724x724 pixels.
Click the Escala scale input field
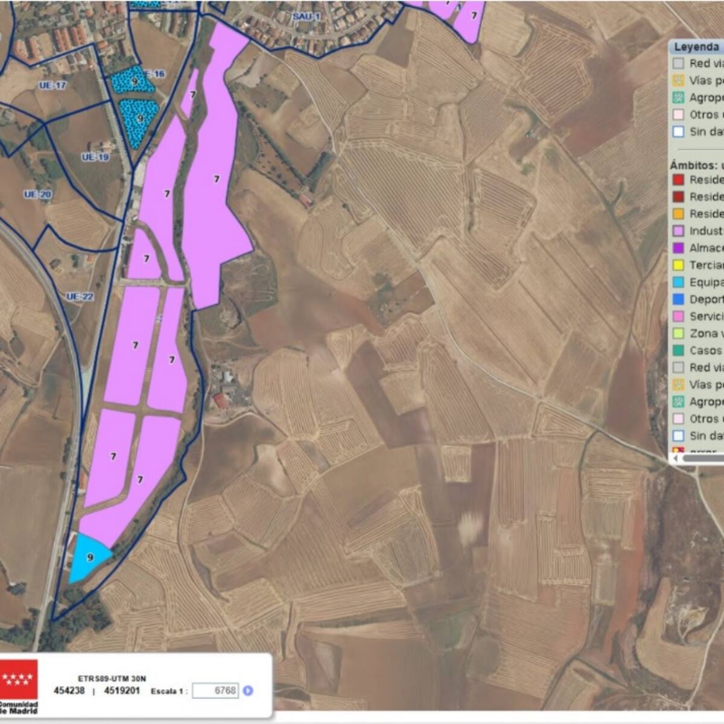coord(215,691)
